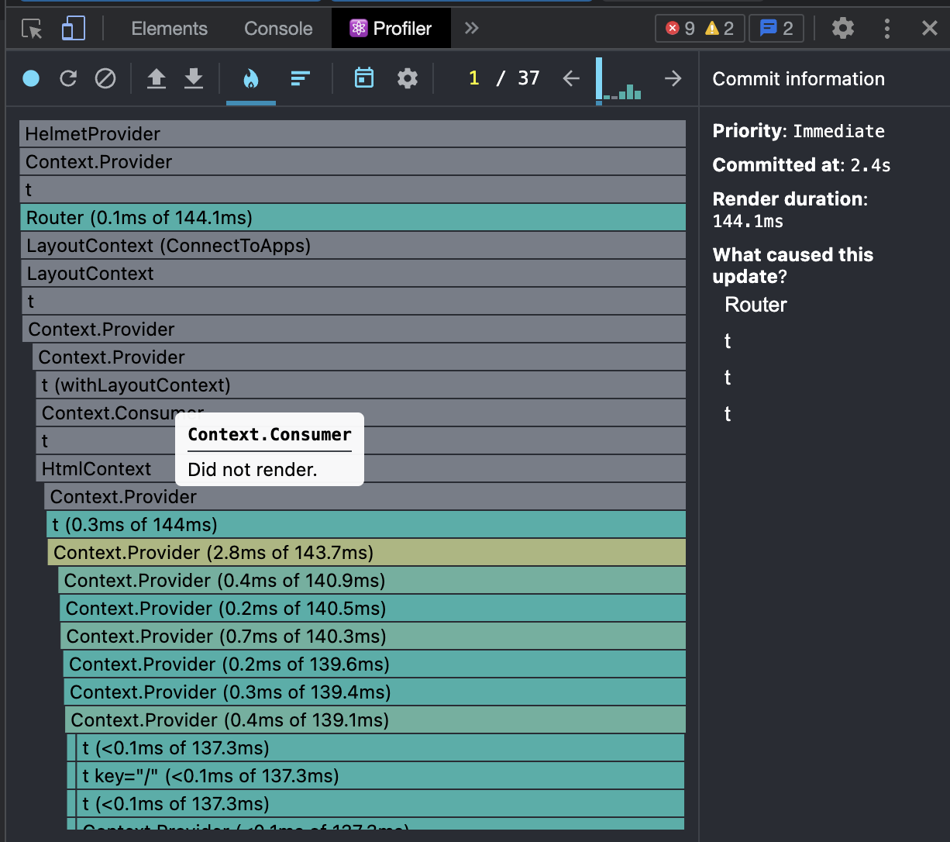
Task: Go to the next commit arrow
Action: 673,78
